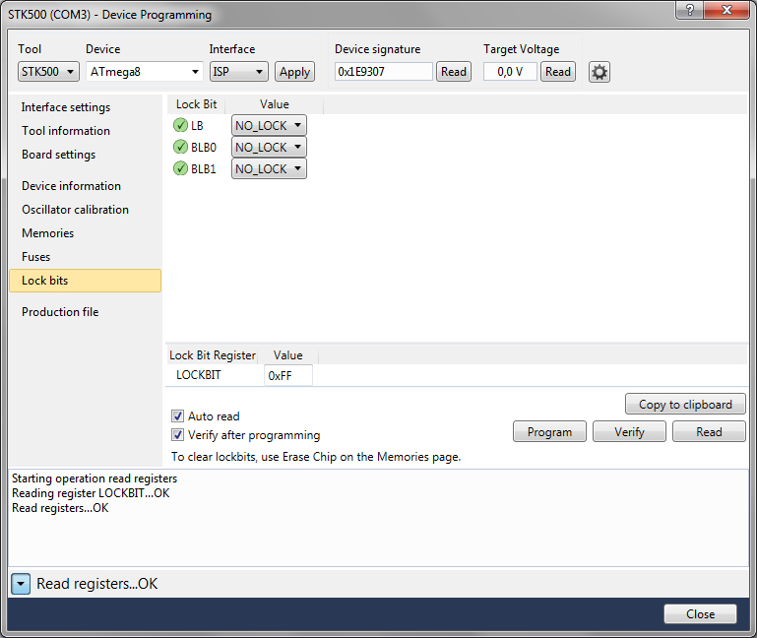The width and height of the screenshot is (757, 638).
Task: Click the lock bits Read button
Action: 709,432
